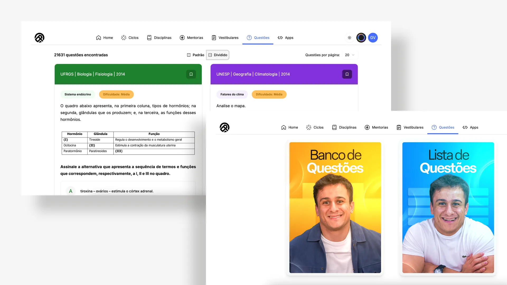Open Apps in the lower window navbar
Image resolution: width=507 pixels, height=285 pixels.
point(471,127)
